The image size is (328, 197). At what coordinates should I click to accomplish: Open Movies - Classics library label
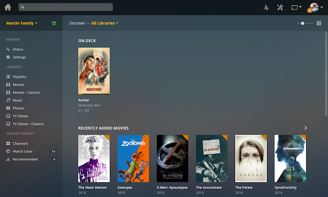(26, 92)
